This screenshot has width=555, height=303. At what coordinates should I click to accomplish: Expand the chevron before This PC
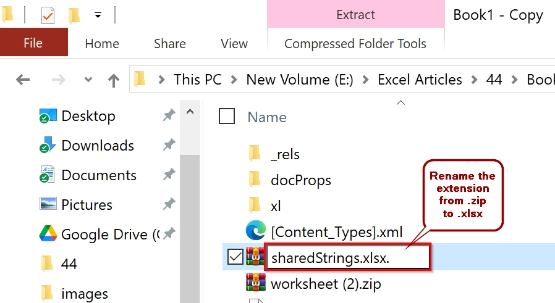coord(161,80)
